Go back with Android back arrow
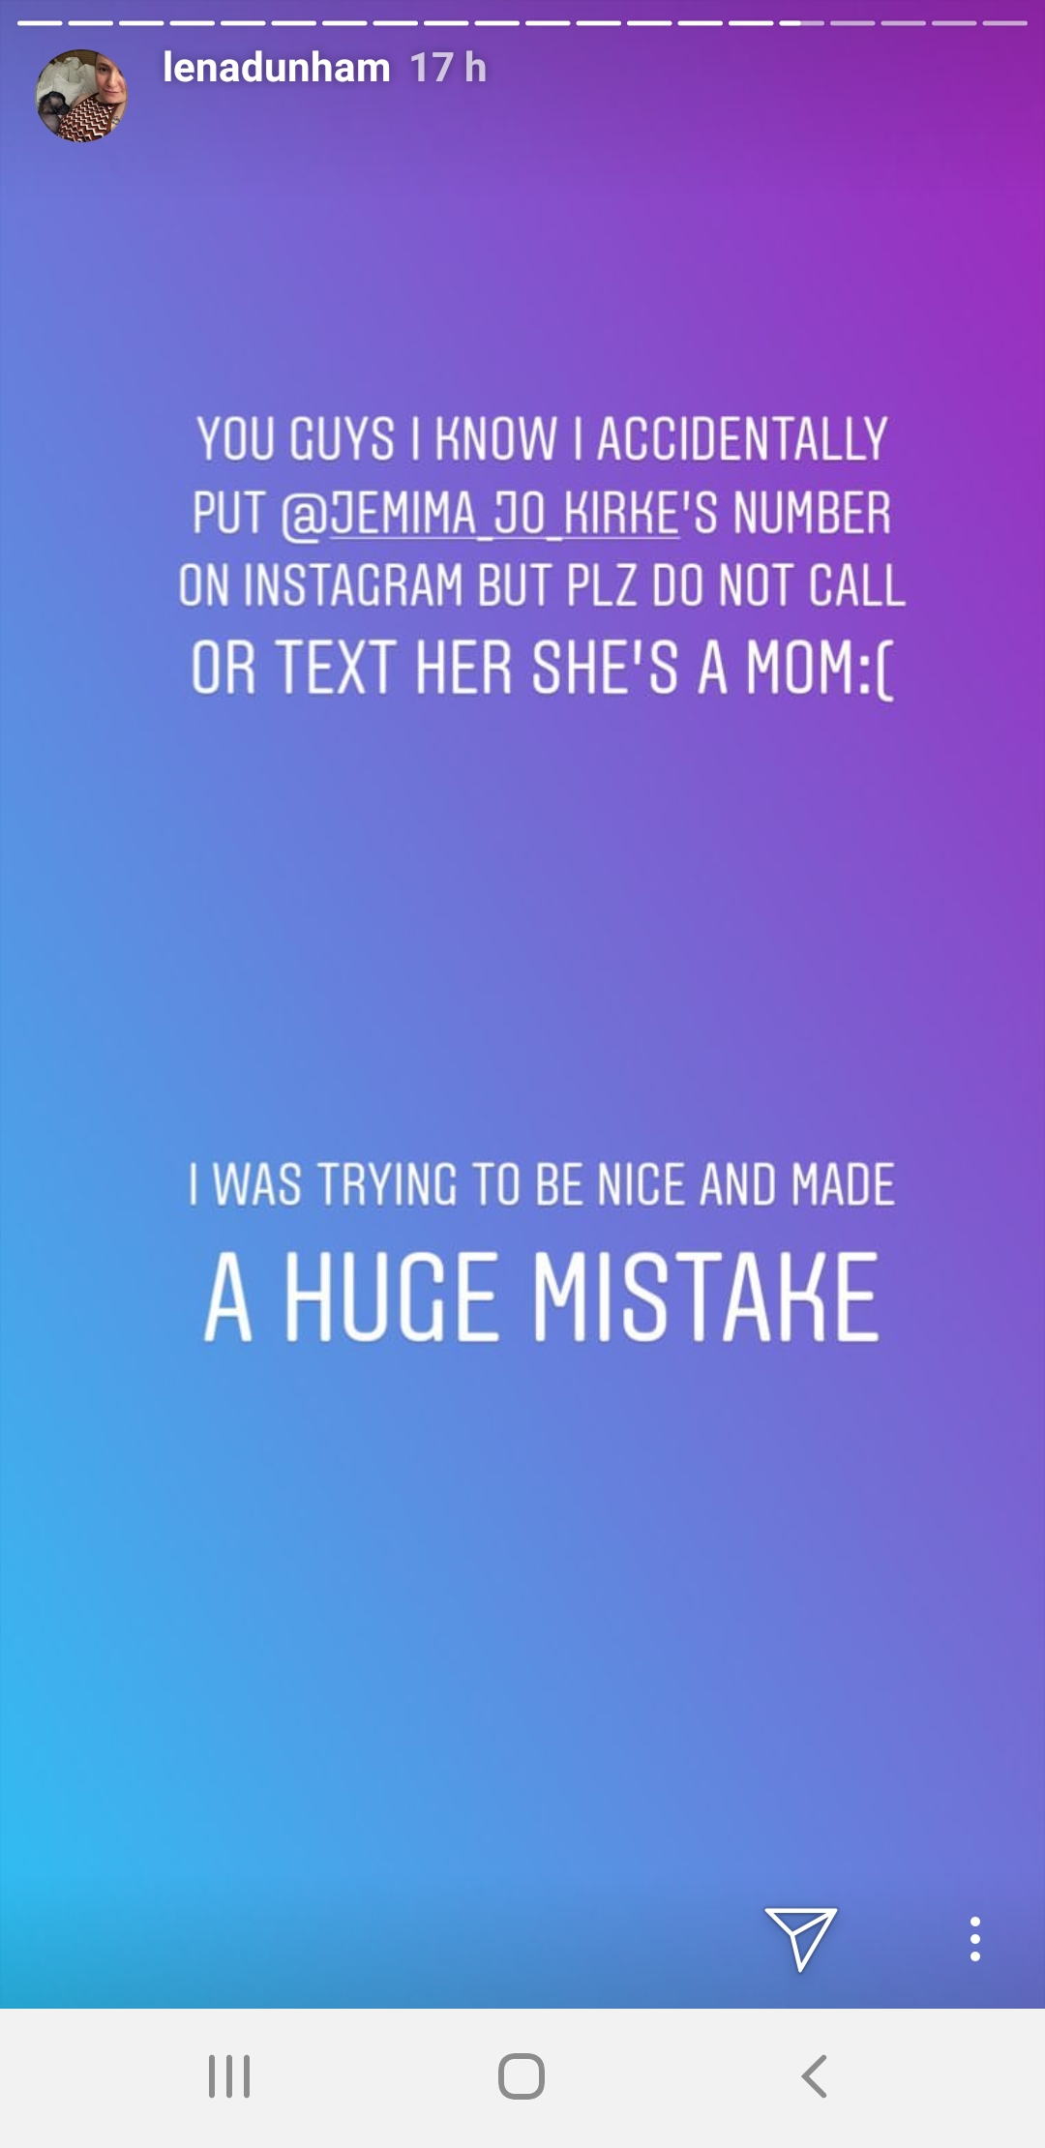 [815, 2076]
